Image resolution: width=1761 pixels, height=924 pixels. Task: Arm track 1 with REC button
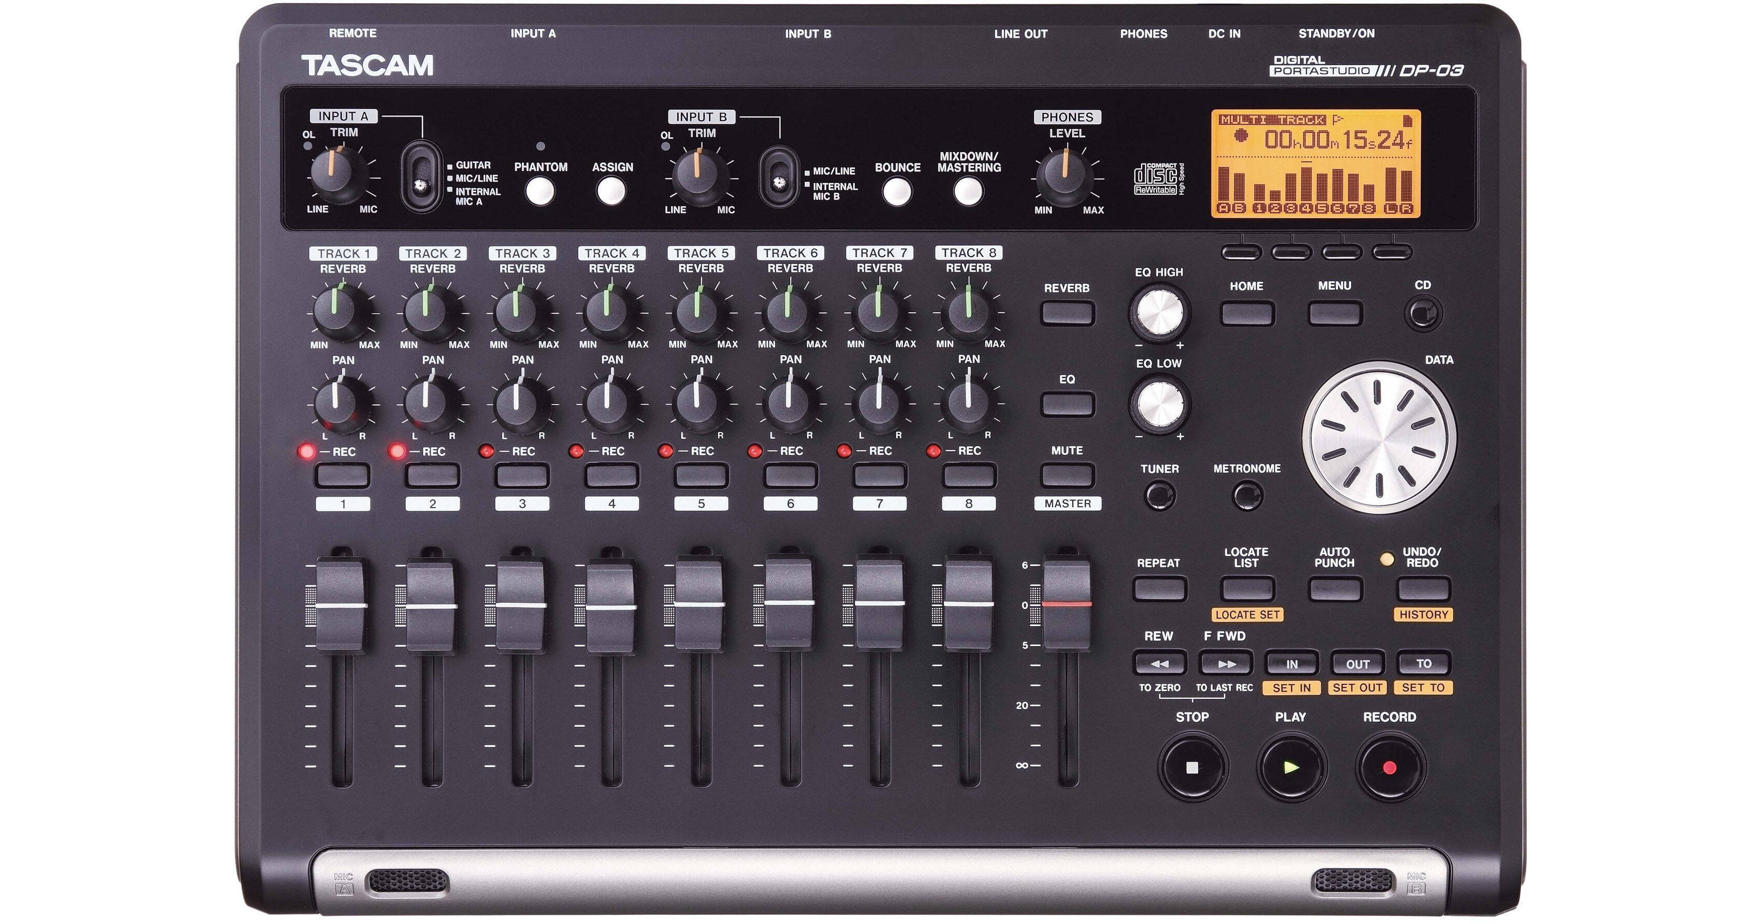pyautogui.click(x=343, y=475)
